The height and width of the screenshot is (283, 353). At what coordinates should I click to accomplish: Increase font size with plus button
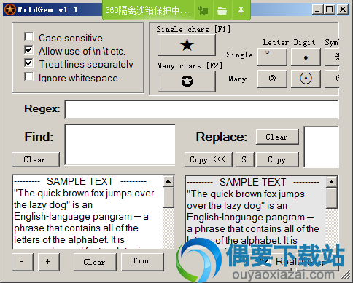coord(49,262)
